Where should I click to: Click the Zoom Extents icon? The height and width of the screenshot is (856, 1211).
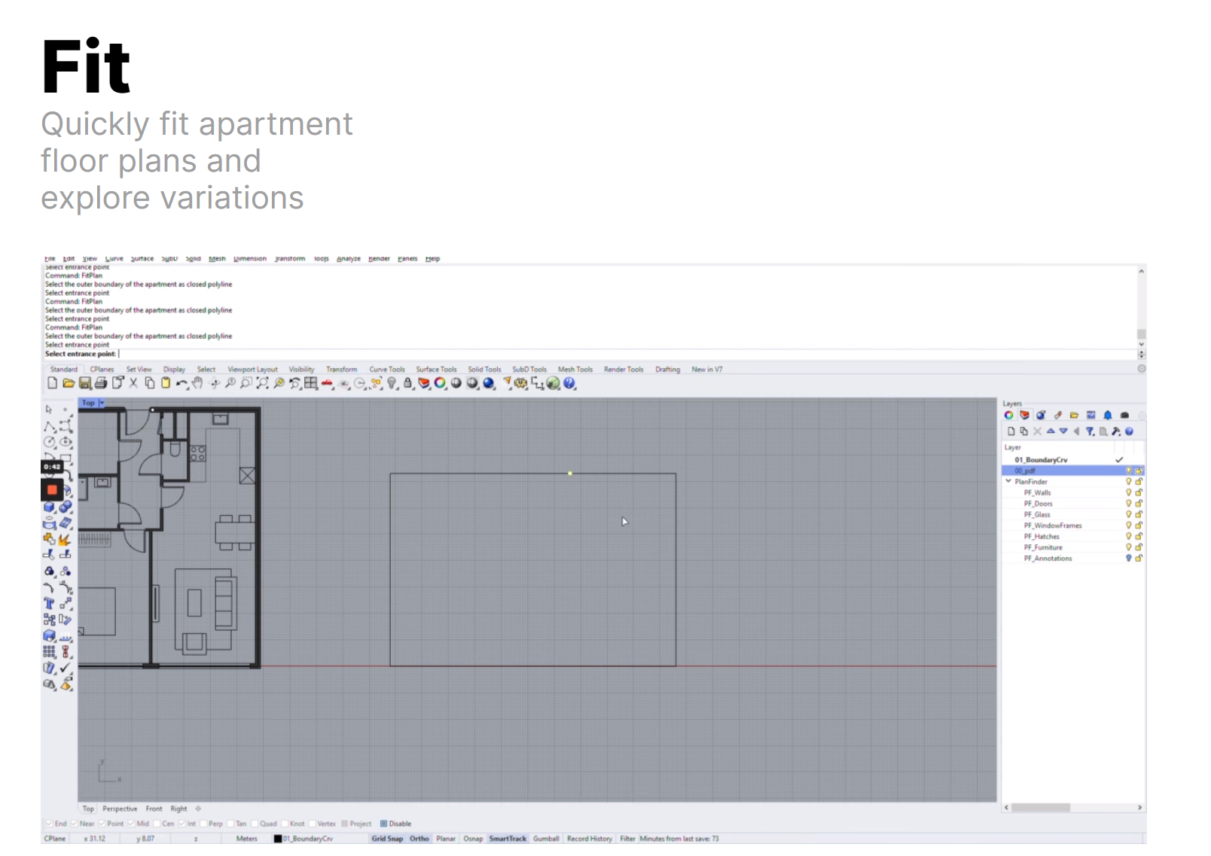(x=262, y=383)
